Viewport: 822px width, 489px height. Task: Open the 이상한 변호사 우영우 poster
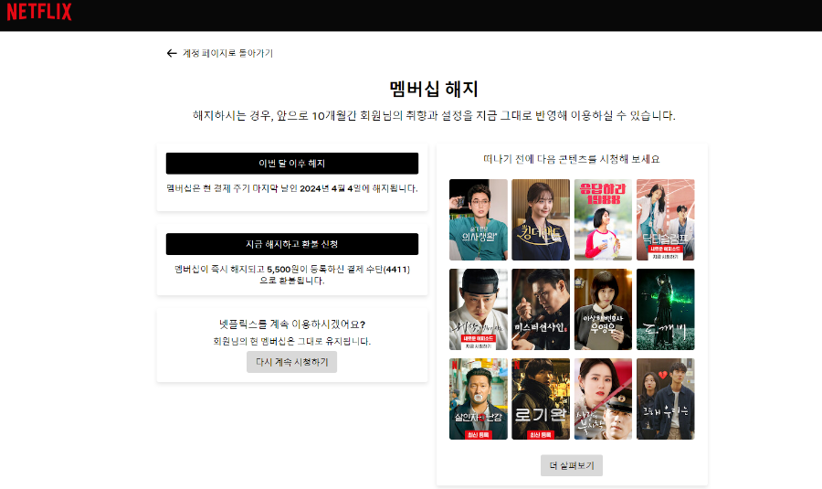pyautogui.click(x=603, y=310)
